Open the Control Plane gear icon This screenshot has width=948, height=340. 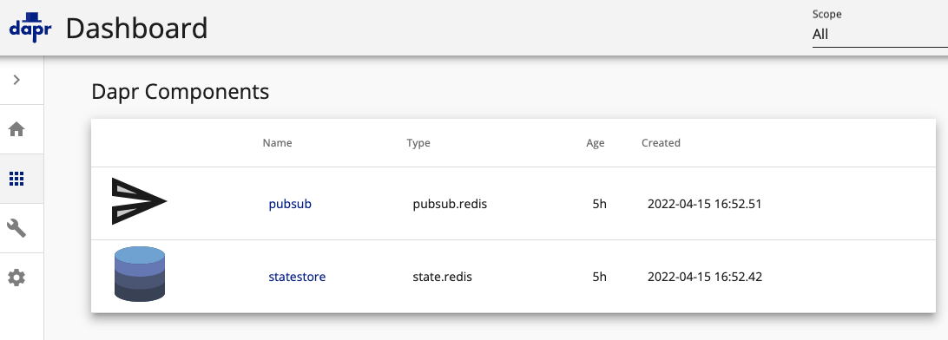pos(16,278)
